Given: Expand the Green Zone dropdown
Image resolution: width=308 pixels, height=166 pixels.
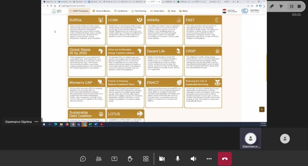Looking at the screenshot, I should 158,11.
